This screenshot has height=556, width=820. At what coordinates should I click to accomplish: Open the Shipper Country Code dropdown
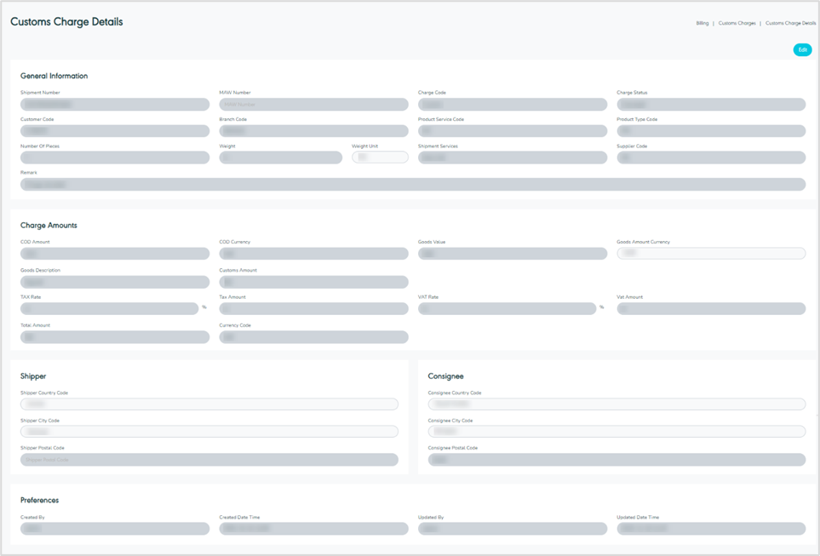pyautogui.click(x=209, y=404)
